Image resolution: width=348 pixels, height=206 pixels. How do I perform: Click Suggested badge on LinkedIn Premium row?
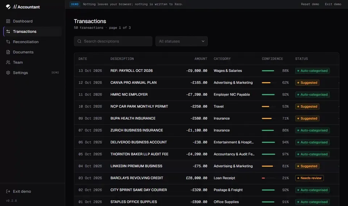(x=307, y=166)
